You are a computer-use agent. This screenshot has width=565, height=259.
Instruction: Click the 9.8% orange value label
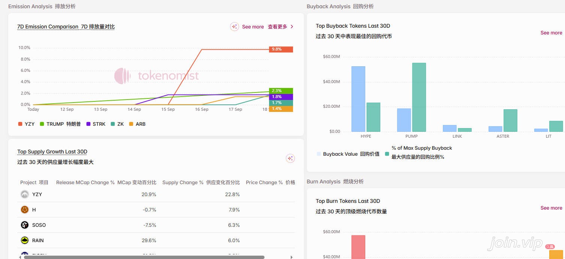pos(281,49)
